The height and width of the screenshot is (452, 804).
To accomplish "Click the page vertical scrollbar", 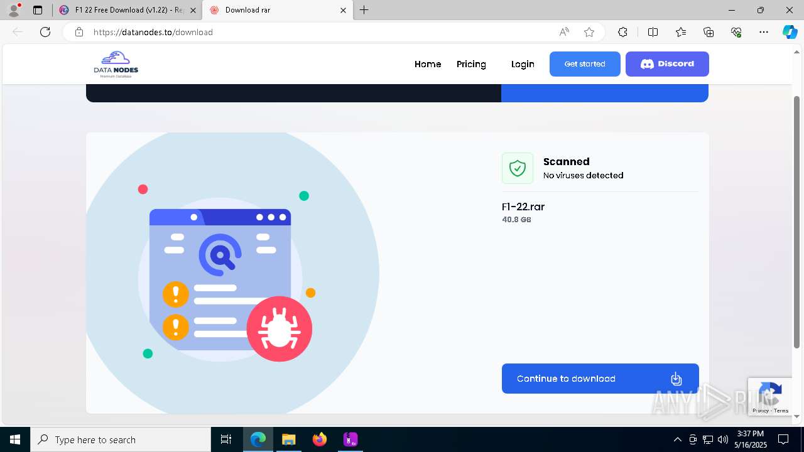I will click(x=797, y=222).
